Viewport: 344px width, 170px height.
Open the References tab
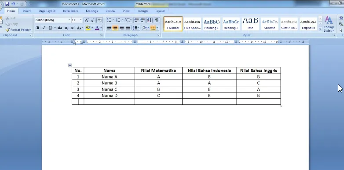tap(70, 11)
